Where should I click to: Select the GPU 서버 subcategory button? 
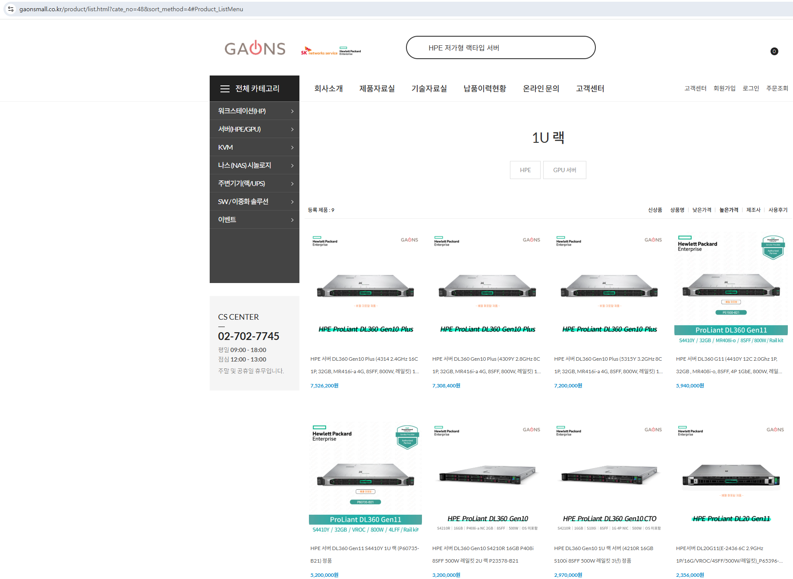click(x=565, y=170)
